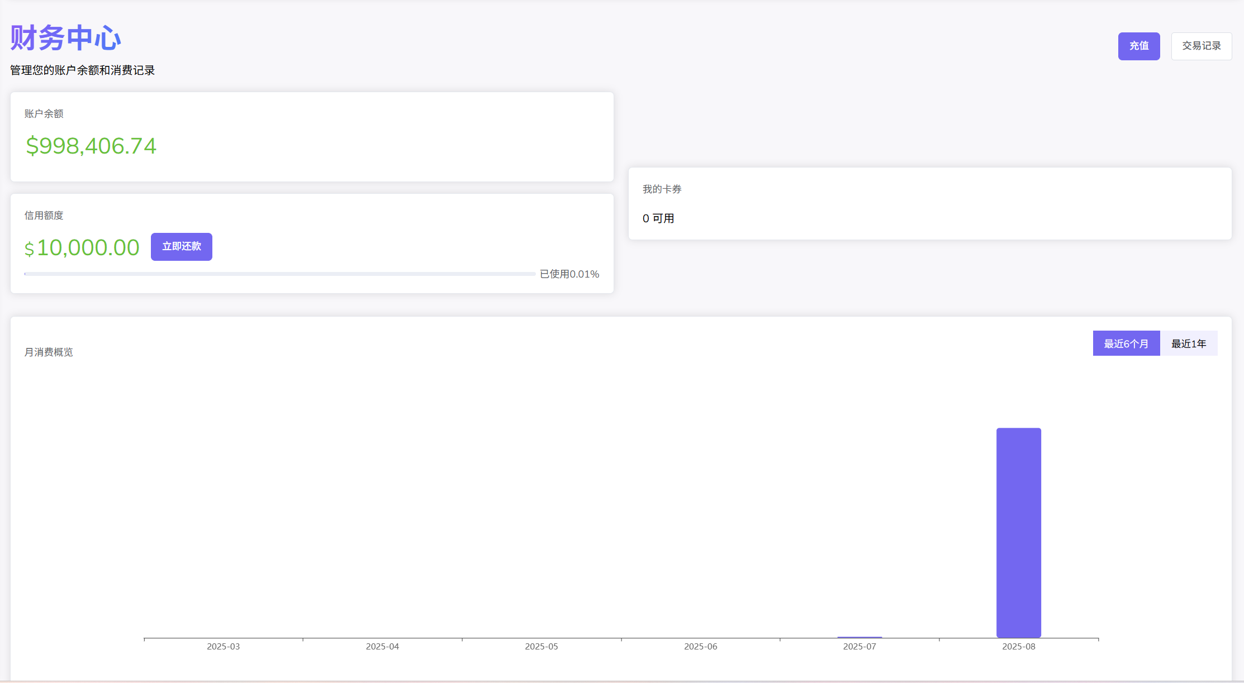Click the 2025-03 axis label
The height and width of the screenshot is (683, 1244).
[223, 646]
